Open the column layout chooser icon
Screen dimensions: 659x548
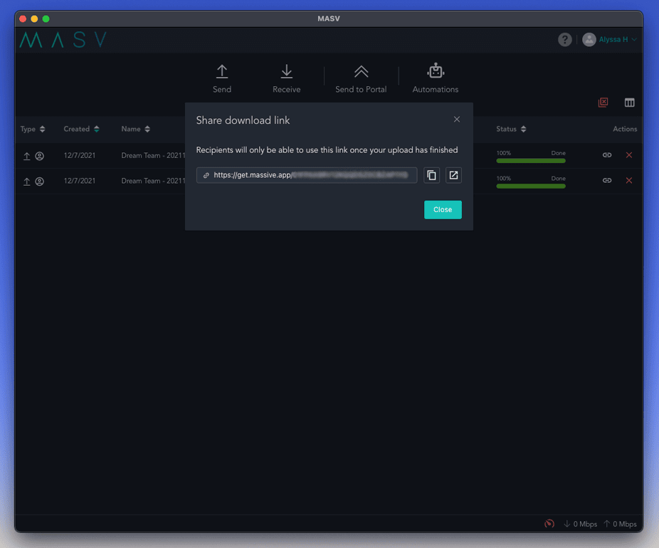coord(629,102)
